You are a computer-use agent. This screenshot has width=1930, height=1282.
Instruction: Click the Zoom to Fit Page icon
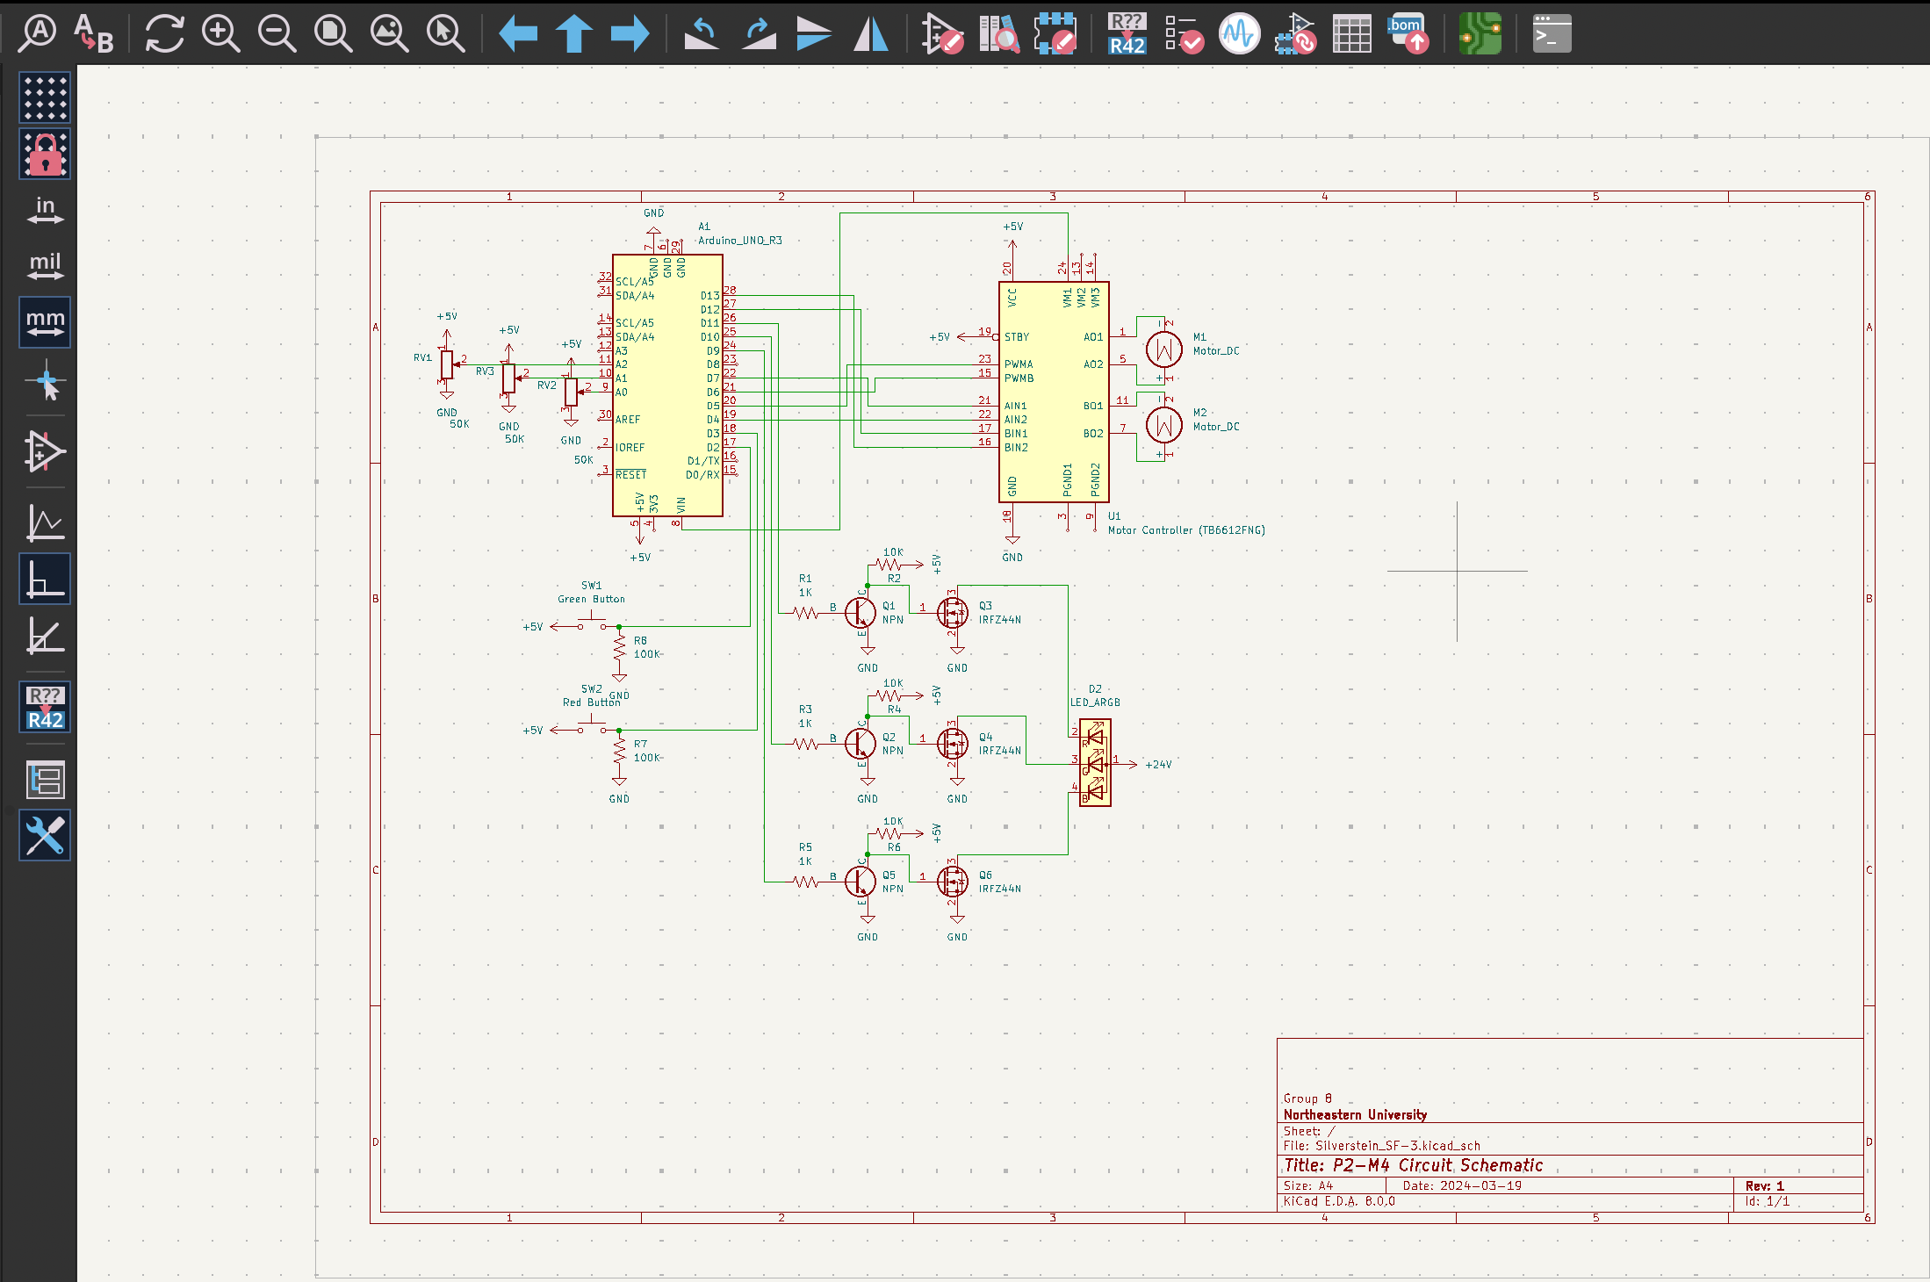tap(333, 33)
